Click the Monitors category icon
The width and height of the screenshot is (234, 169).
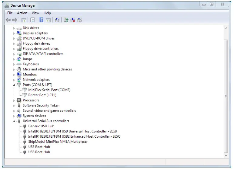point(19,74)
